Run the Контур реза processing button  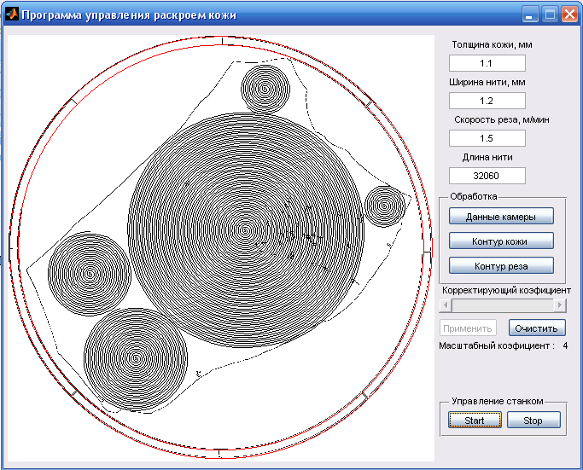501,265
